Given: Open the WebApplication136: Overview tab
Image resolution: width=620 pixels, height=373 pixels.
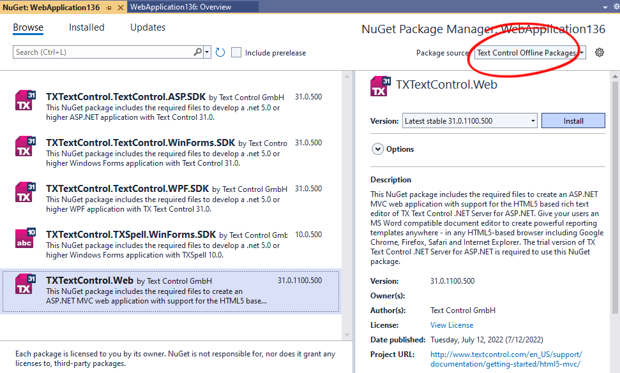Looking at the screenshot, I should click(x=181, y=7).
